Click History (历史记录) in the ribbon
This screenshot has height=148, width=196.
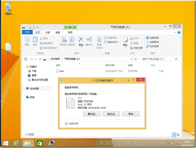coord(136,48)
